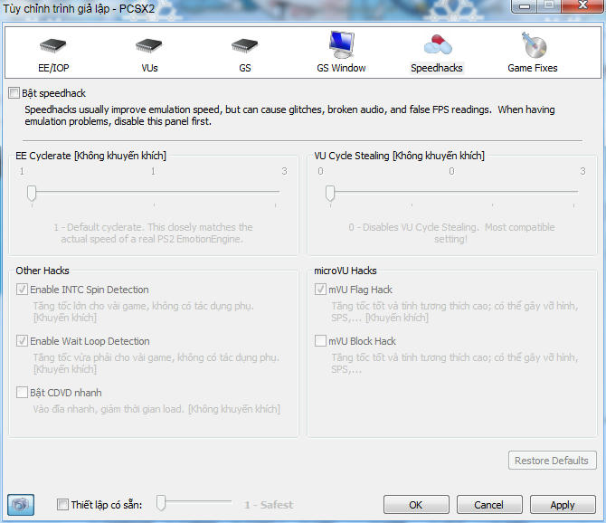The image size is (606, 523).
Task: Toggle the mVU Flag Hack checkbox
Action: [320, 290]
